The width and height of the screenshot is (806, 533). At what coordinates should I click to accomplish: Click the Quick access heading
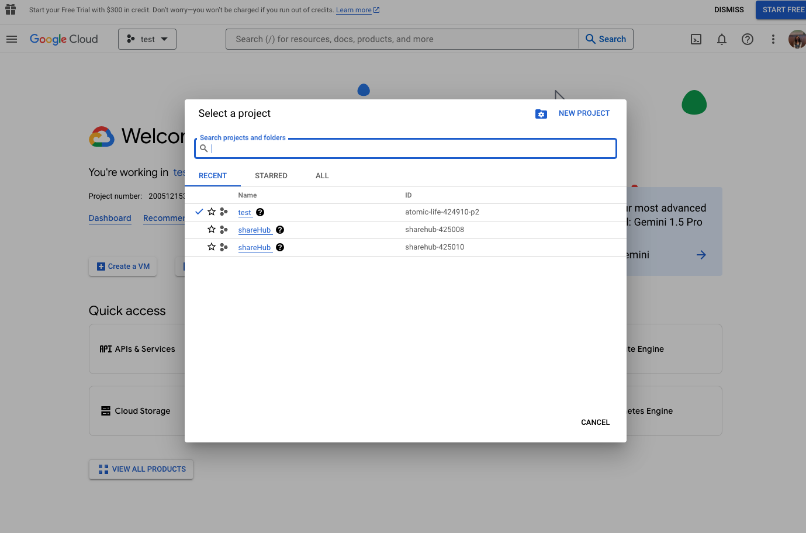click(127, 311)
